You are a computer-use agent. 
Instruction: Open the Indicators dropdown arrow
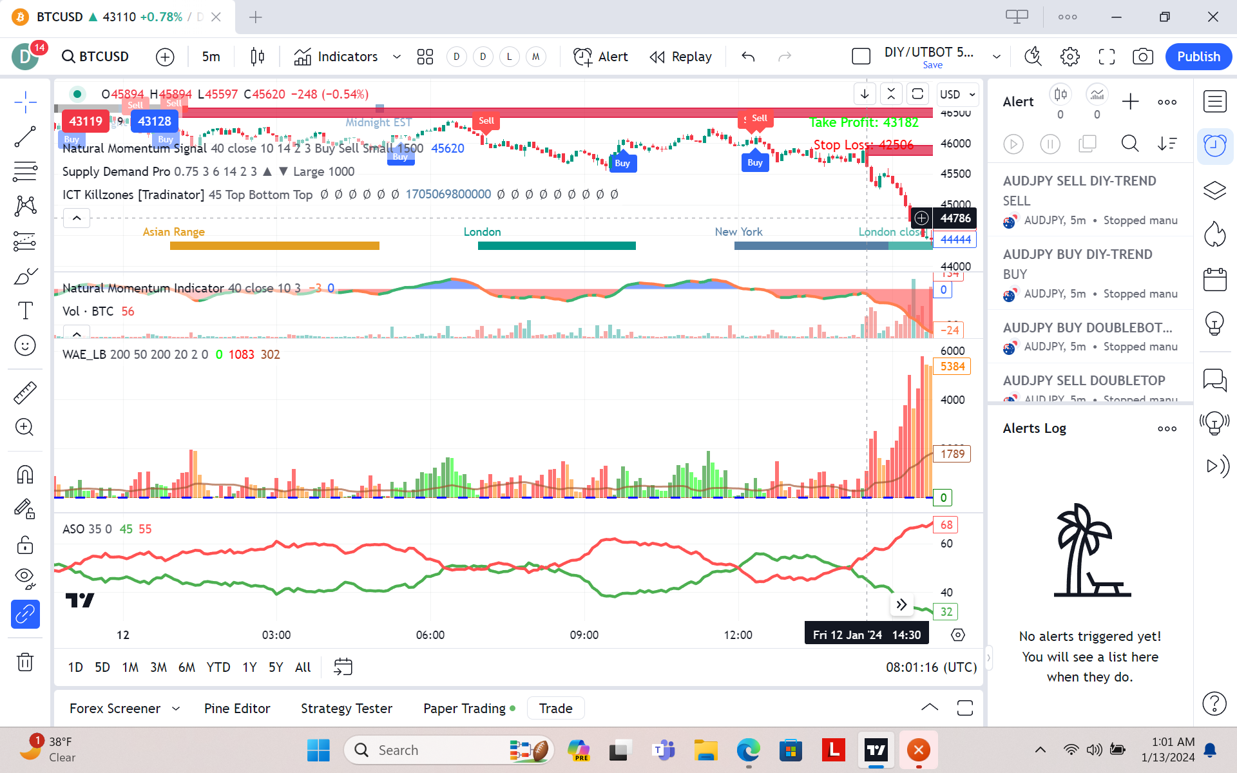point(397,57)
